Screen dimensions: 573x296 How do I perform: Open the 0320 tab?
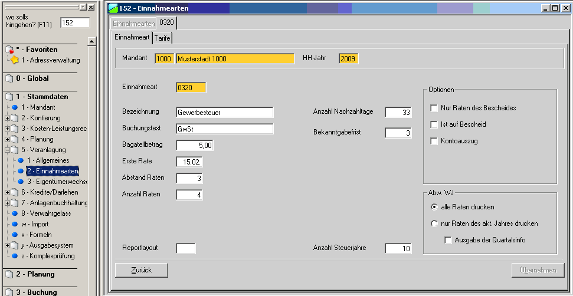[x=167, y=23]
